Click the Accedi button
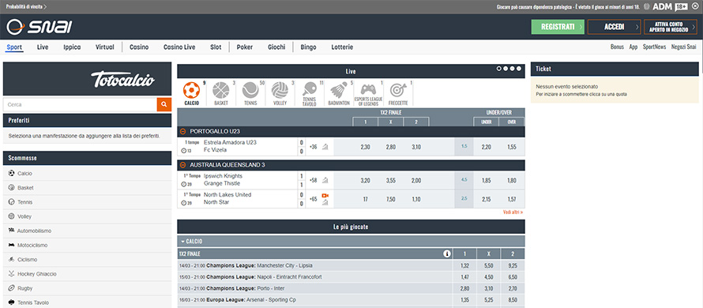 click(615, 27)
